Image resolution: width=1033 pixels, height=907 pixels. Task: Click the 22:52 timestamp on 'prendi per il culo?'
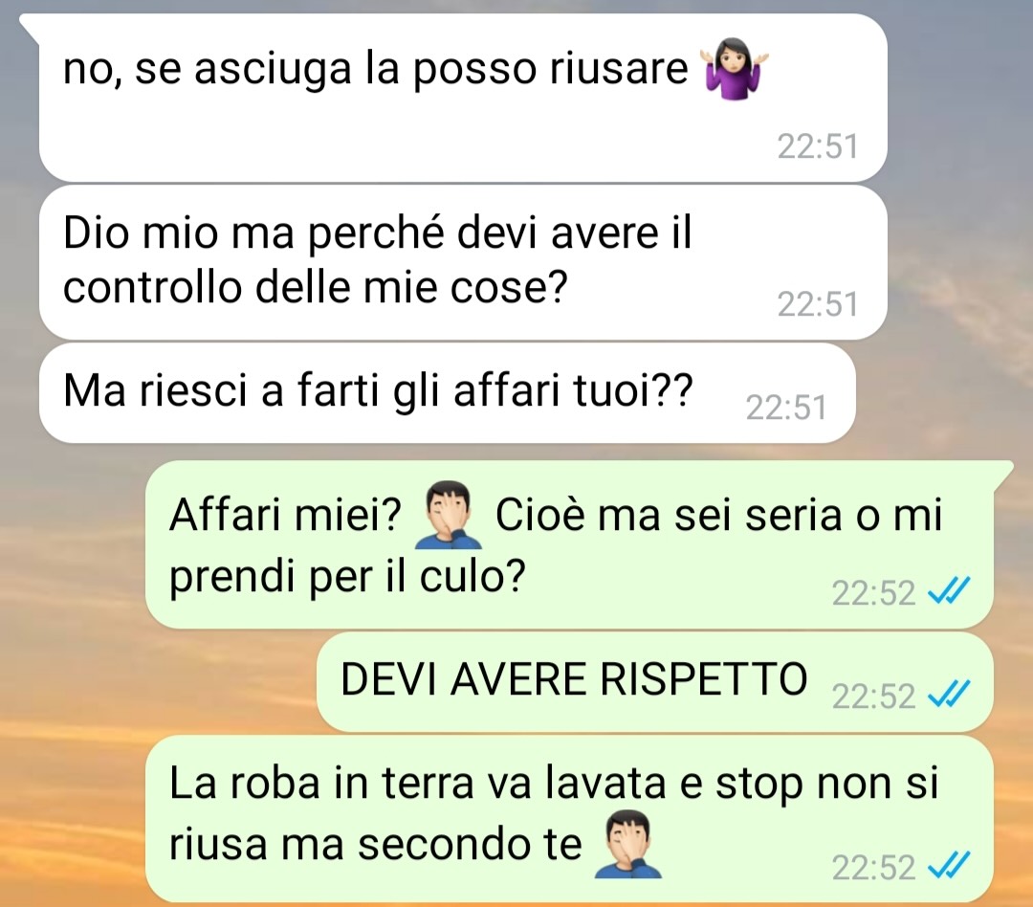[873, 592]
